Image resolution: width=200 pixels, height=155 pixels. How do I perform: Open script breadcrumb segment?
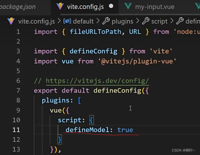159,21
